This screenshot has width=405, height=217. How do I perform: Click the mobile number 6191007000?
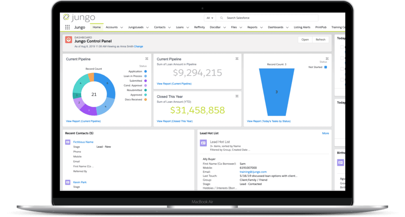click(x=248, y=168)
